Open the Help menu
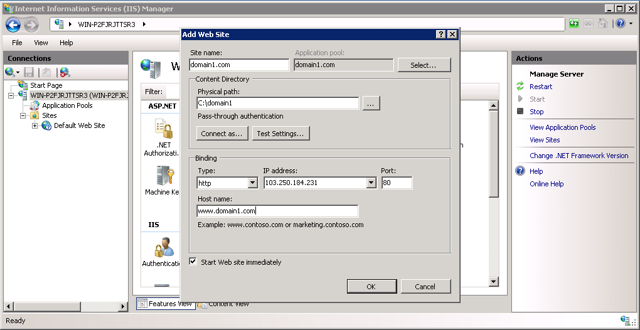640x330 pixels. (x=66, y=43)
